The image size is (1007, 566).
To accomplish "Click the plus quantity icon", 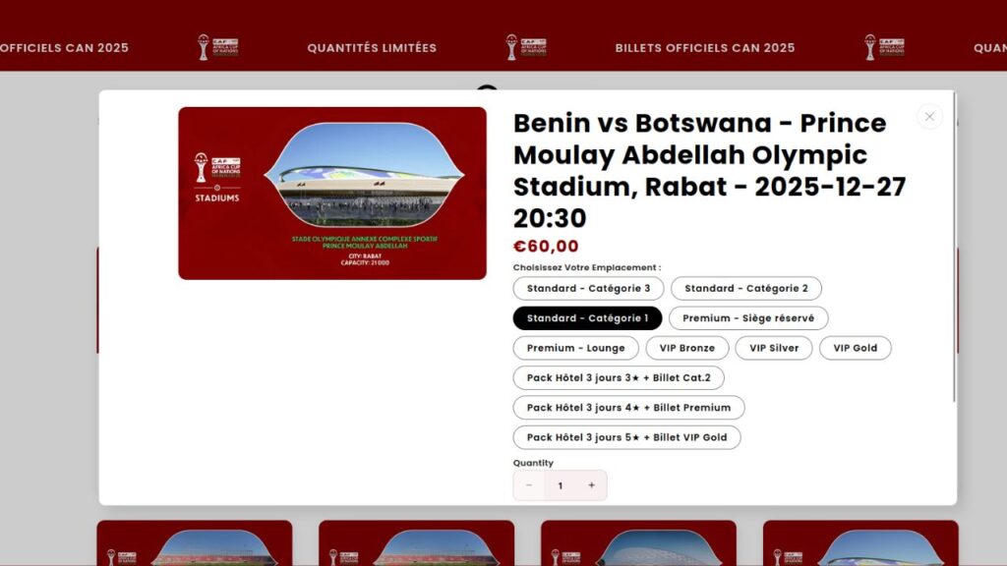I will pos(591,485).
